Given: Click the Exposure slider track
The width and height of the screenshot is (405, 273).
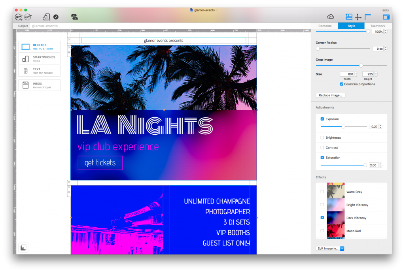Looking at the screenshot, I should coord(344,126).
